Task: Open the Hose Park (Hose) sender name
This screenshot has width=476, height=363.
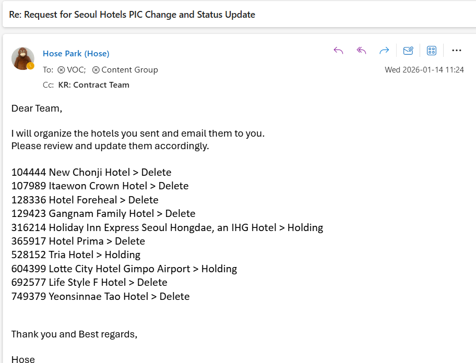Action: pyautogui.click(x=76, y=54)
